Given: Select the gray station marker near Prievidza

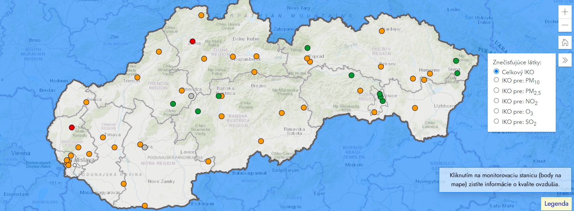Looking at the screenshot, I should coord(191,96).
